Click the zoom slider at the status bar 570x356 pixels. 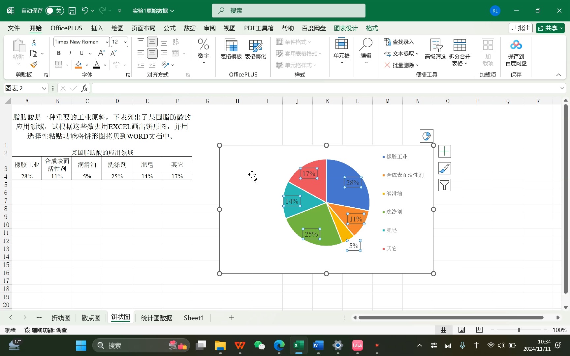519,330
